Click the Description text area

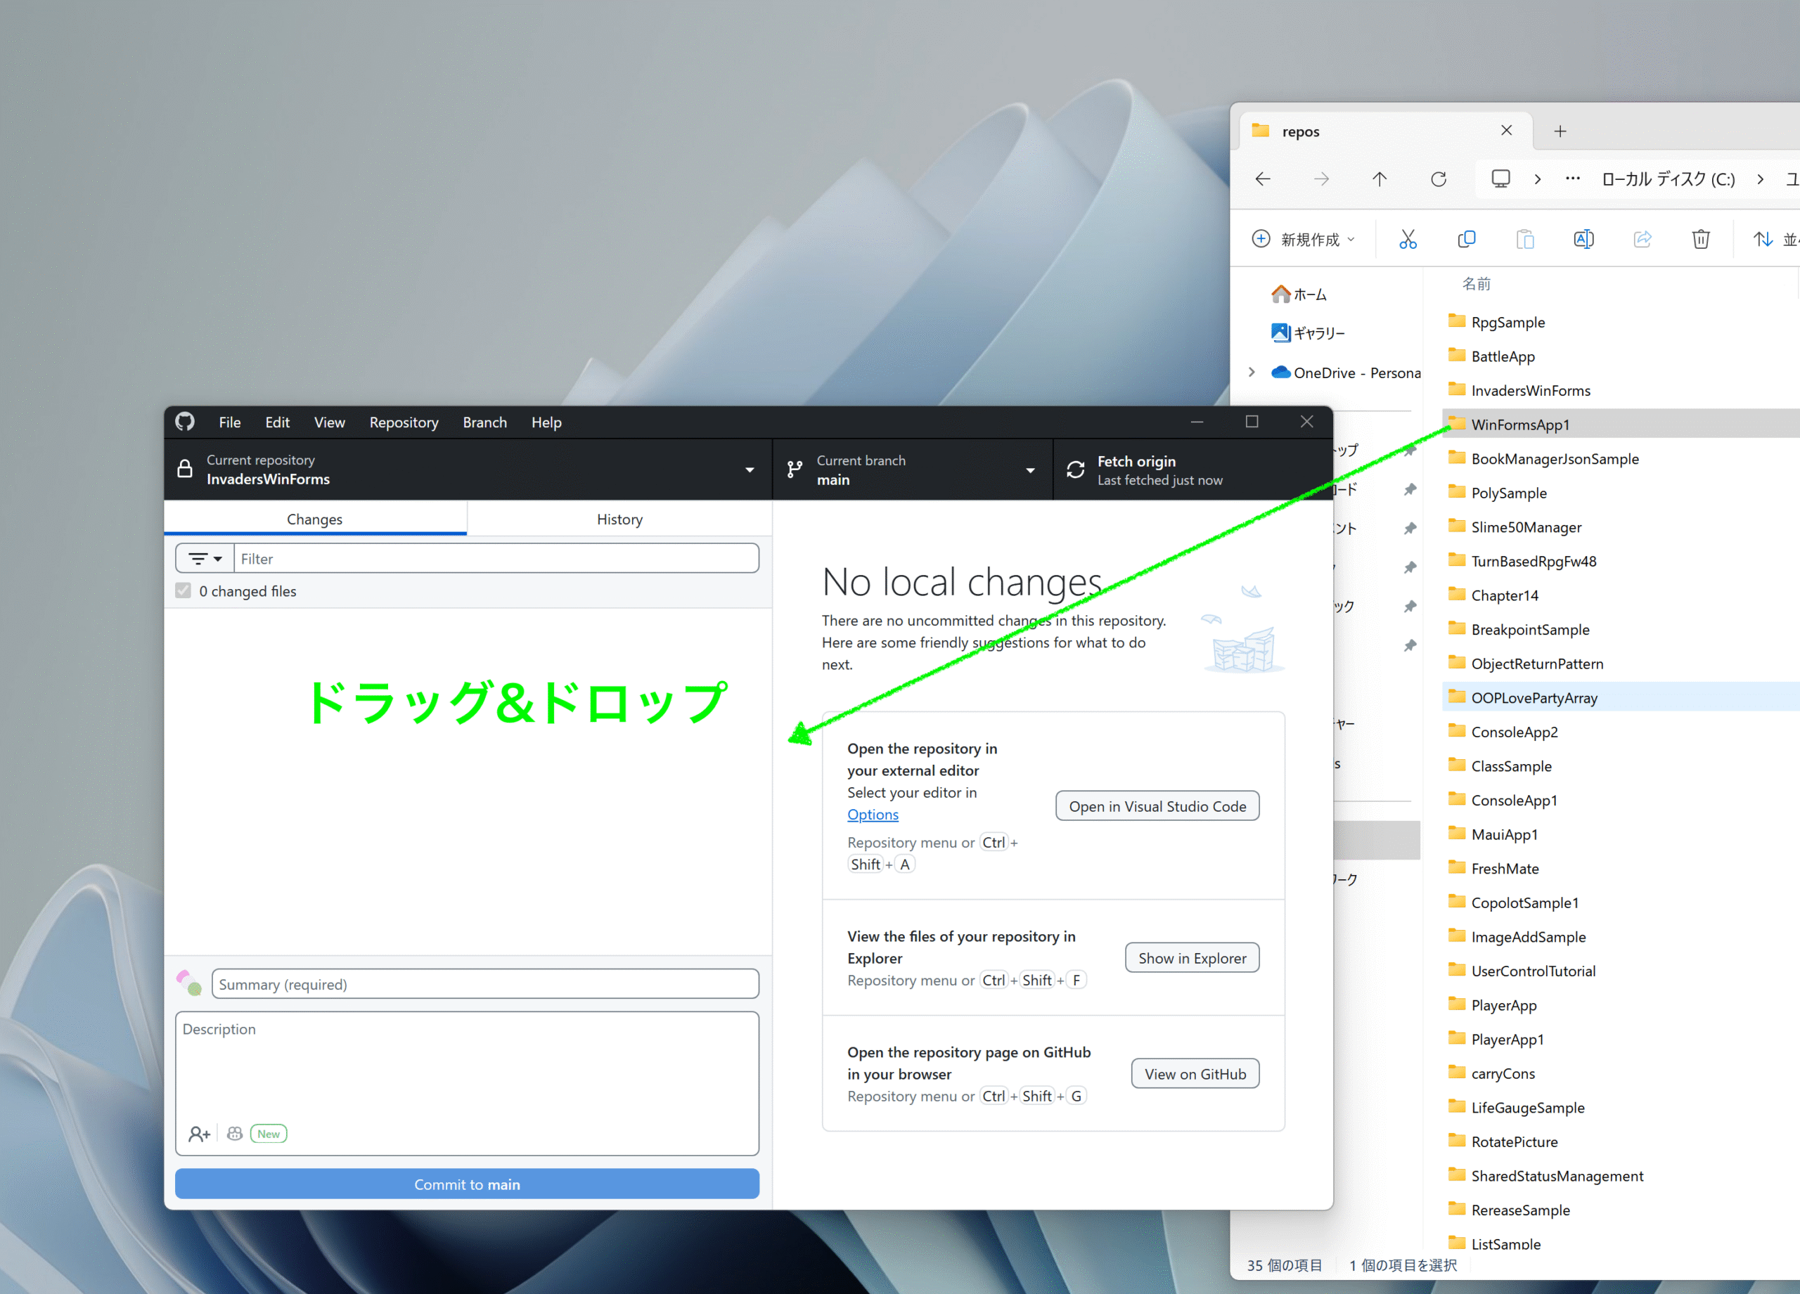point(467,1083)
